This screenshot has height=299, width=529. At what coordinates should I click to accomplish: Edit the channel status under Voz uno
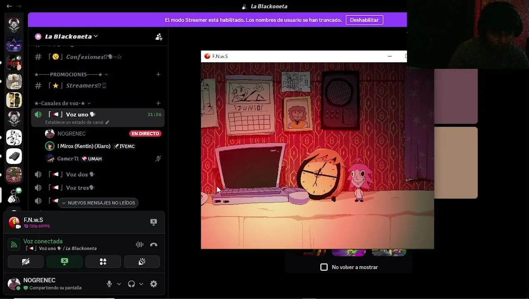tap(77, 122)
